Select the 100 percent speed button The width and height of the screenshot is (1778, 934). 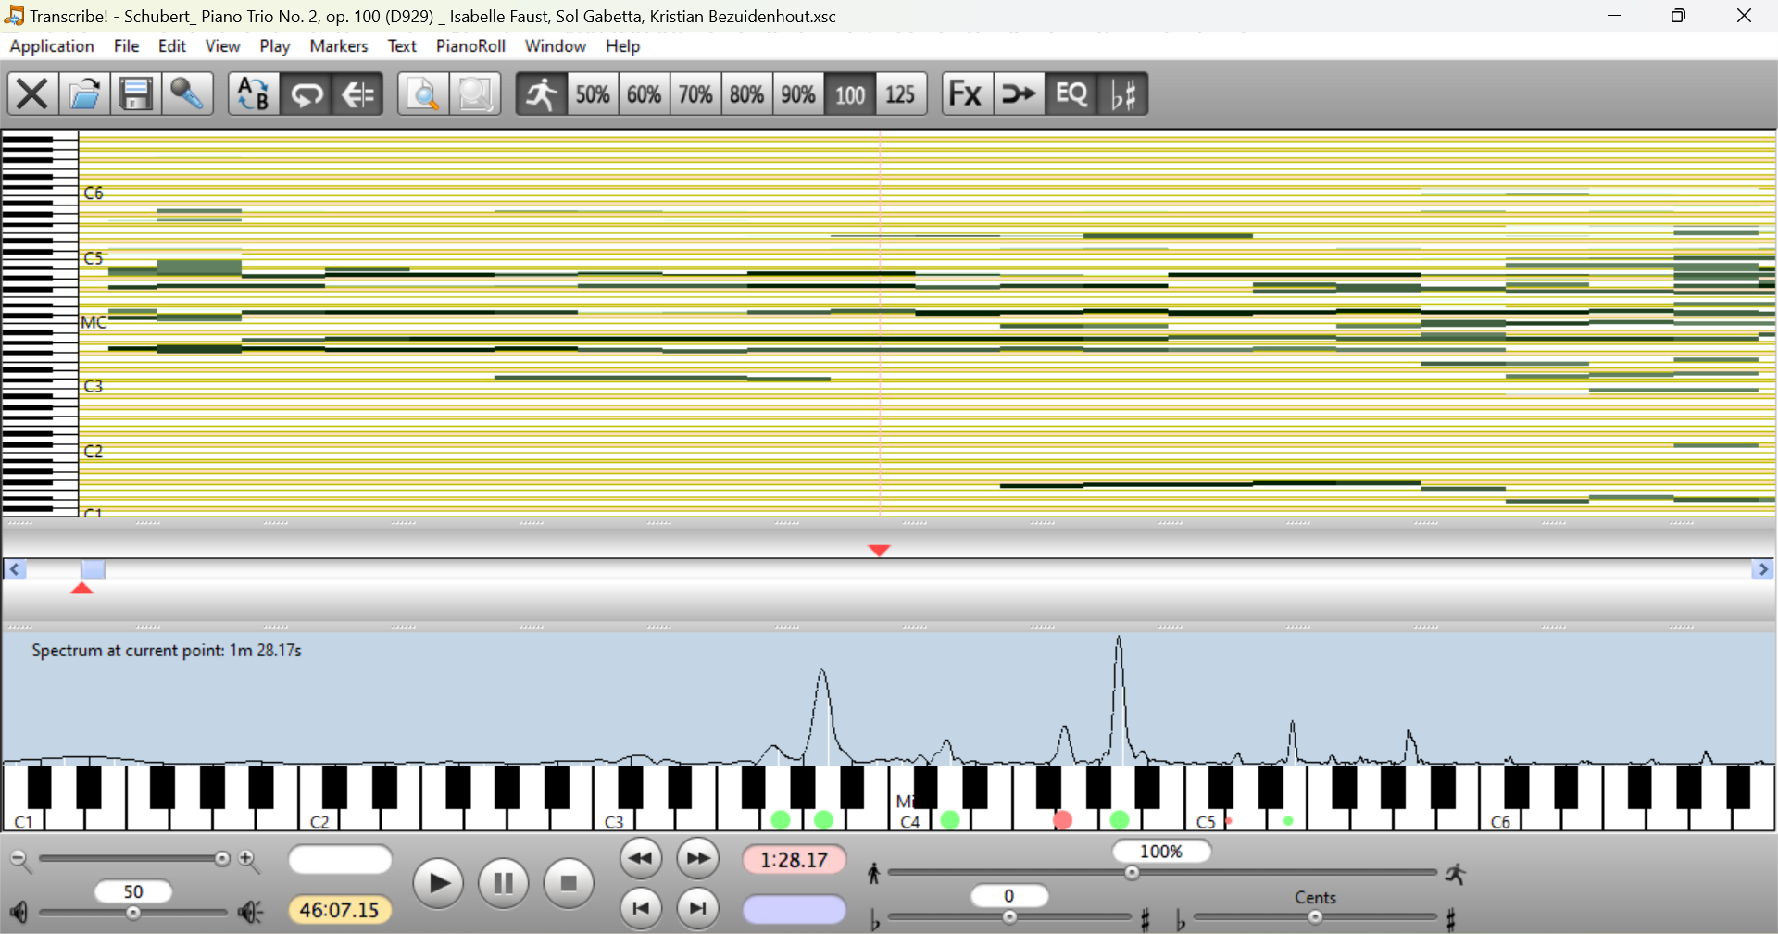[849, 94]
